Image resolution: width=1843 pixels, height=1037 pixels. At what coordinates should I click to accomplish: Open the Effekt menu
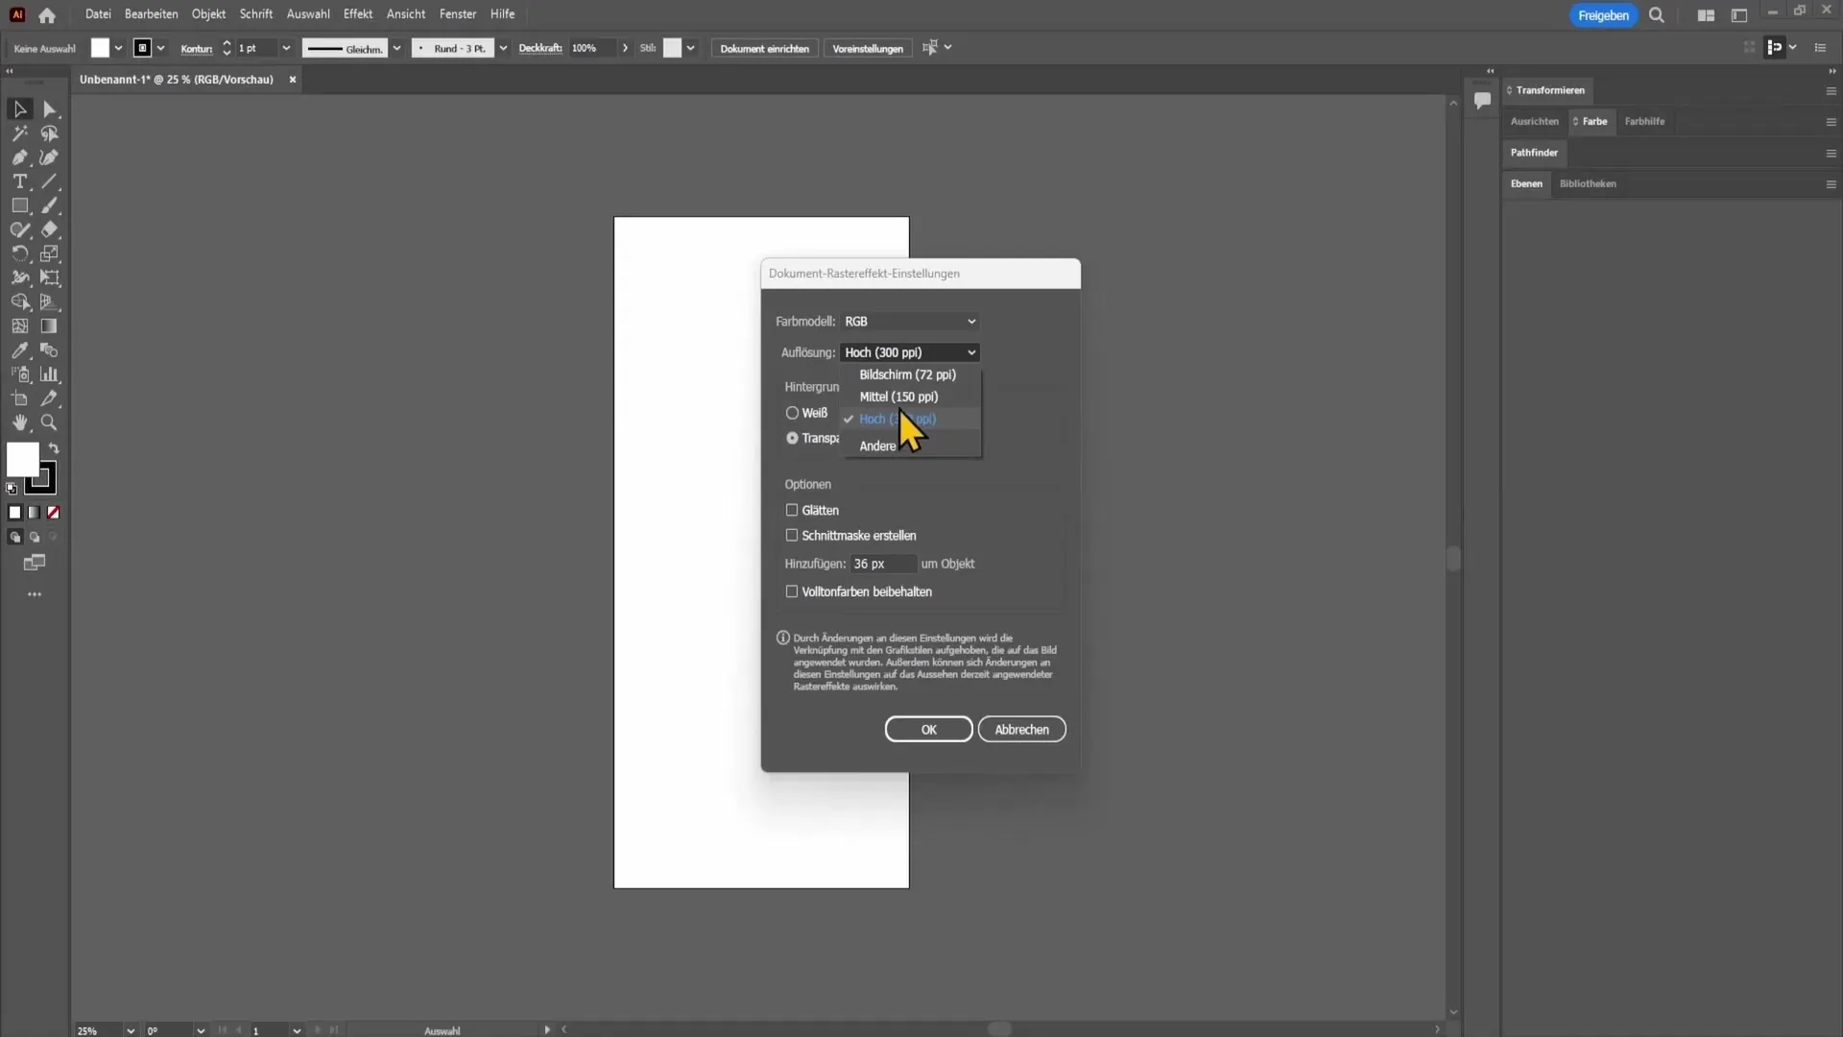pyautogui.click(x=358, y=14)
